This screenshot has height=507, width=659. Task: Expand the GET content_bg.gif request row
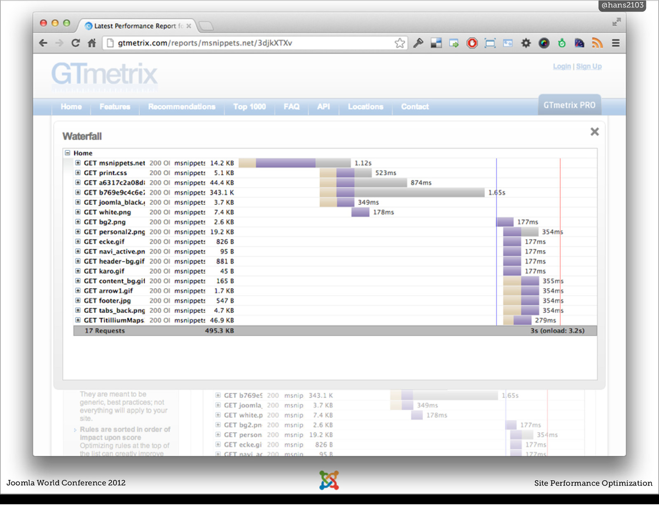tap(78, 281)
